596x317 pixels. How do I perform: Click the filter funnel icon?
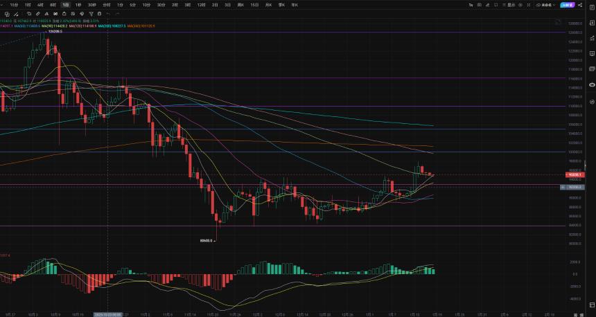91,14
